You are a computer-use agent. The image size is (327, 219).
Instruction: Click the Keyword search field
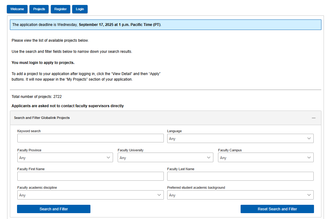(x=90, y=138)
